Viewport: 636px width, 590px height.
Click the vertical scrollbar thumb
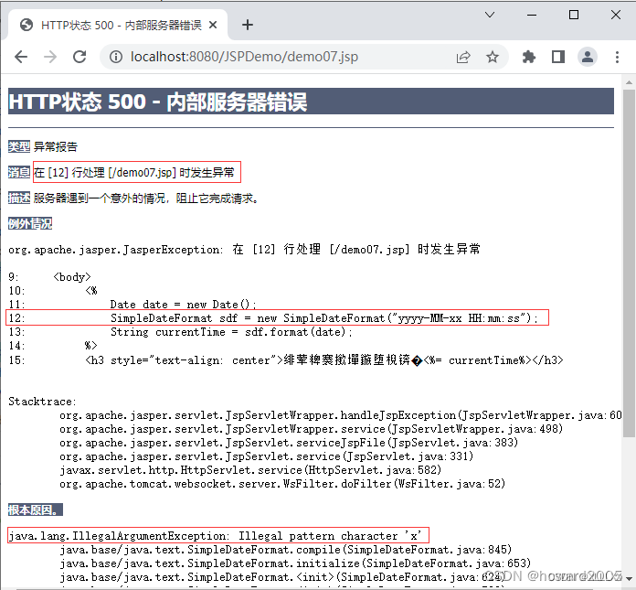tap(629, 264)
